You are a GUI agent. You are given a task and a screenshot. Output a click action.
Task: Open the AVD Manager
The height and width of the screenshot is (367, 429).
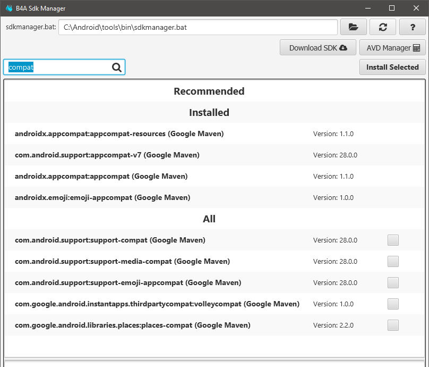[392, 48]
